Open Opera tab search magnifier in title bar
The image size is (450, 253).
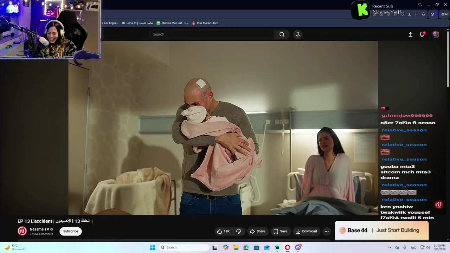(420, 5)
